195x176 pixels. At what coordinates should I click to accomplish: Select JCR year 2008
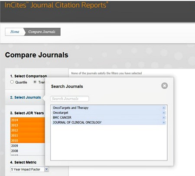[28, 151]
